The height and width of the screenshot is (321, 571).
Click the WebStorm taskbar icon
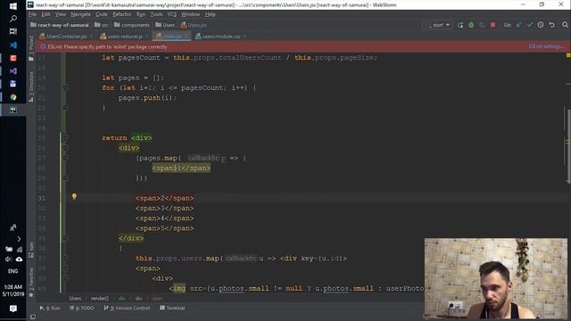(13, 110)
